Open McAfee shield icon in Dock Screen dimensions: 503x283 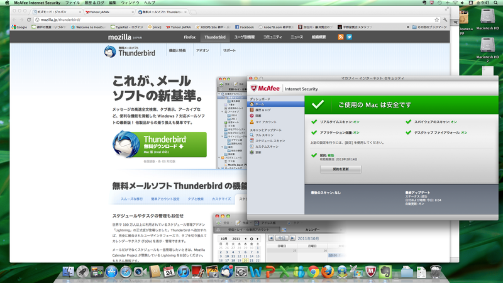(x=371, y=272)
